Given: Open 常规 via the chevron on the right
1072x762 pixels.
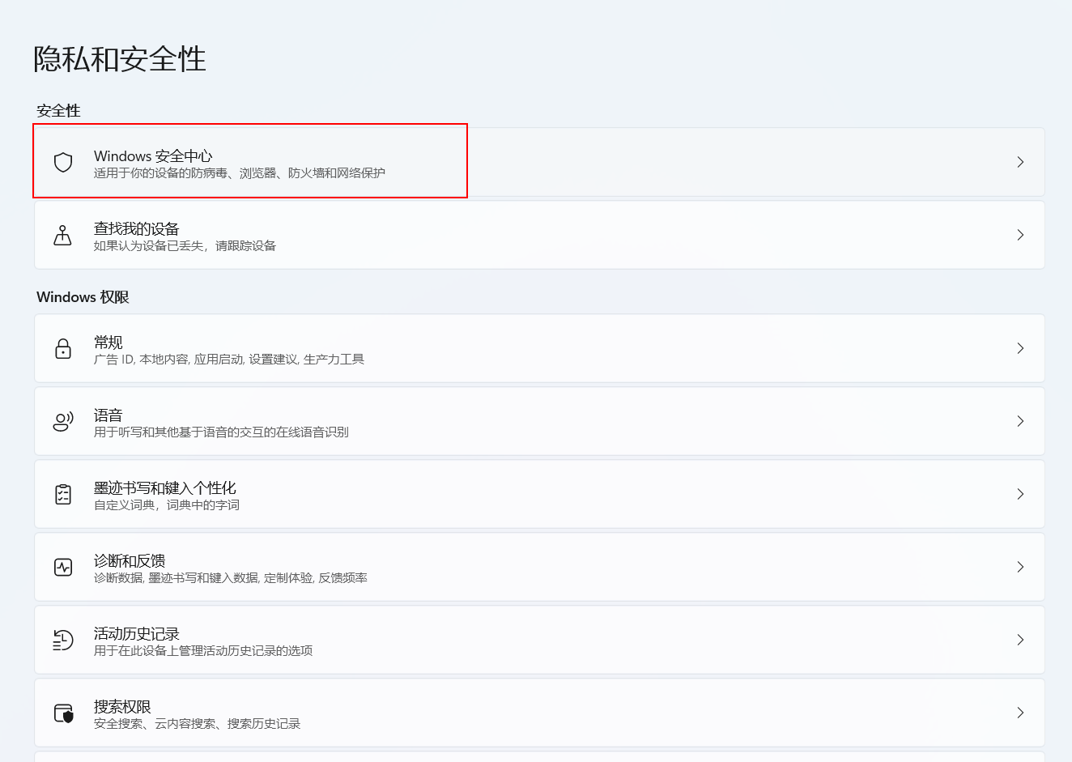Looking at the screenshot, I should [x=1020, y=348].
